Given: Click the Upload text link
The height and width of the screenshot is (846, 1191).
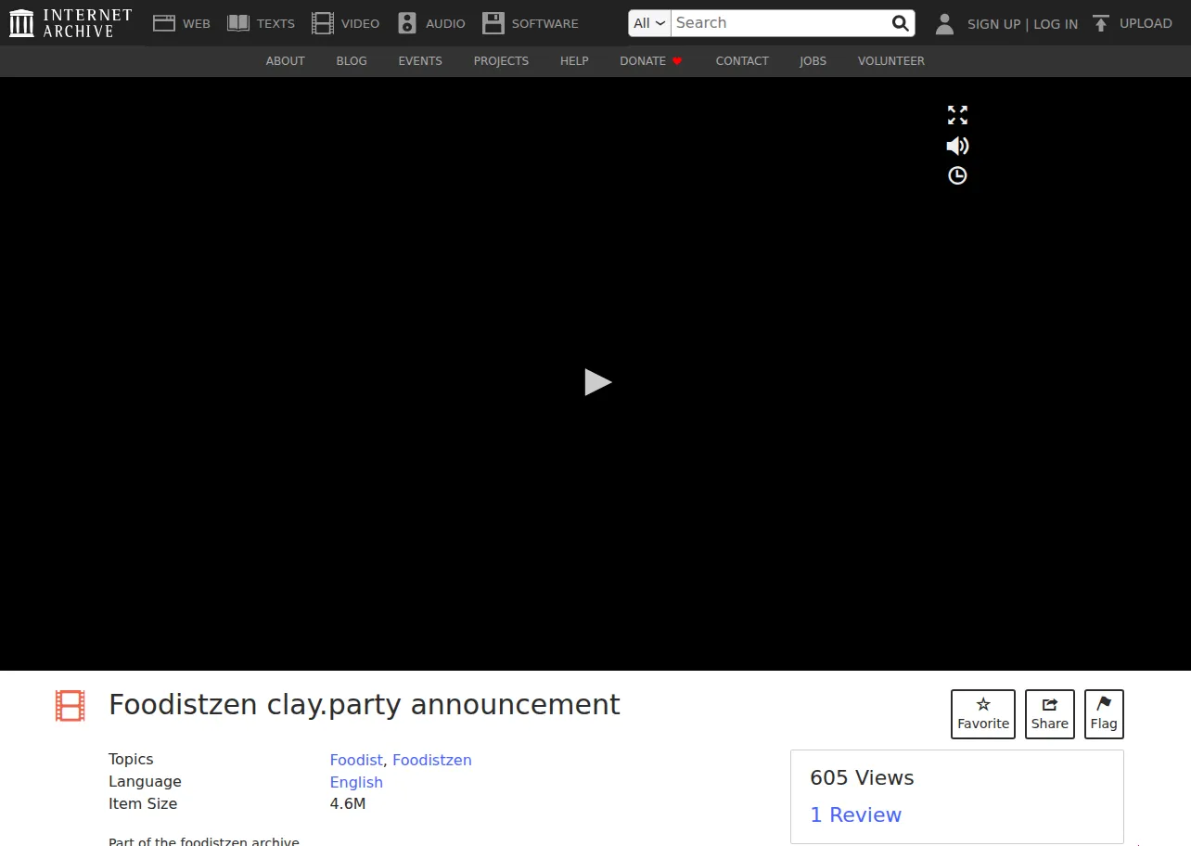Looking at the screenshot, I should tap(1146, 23).
